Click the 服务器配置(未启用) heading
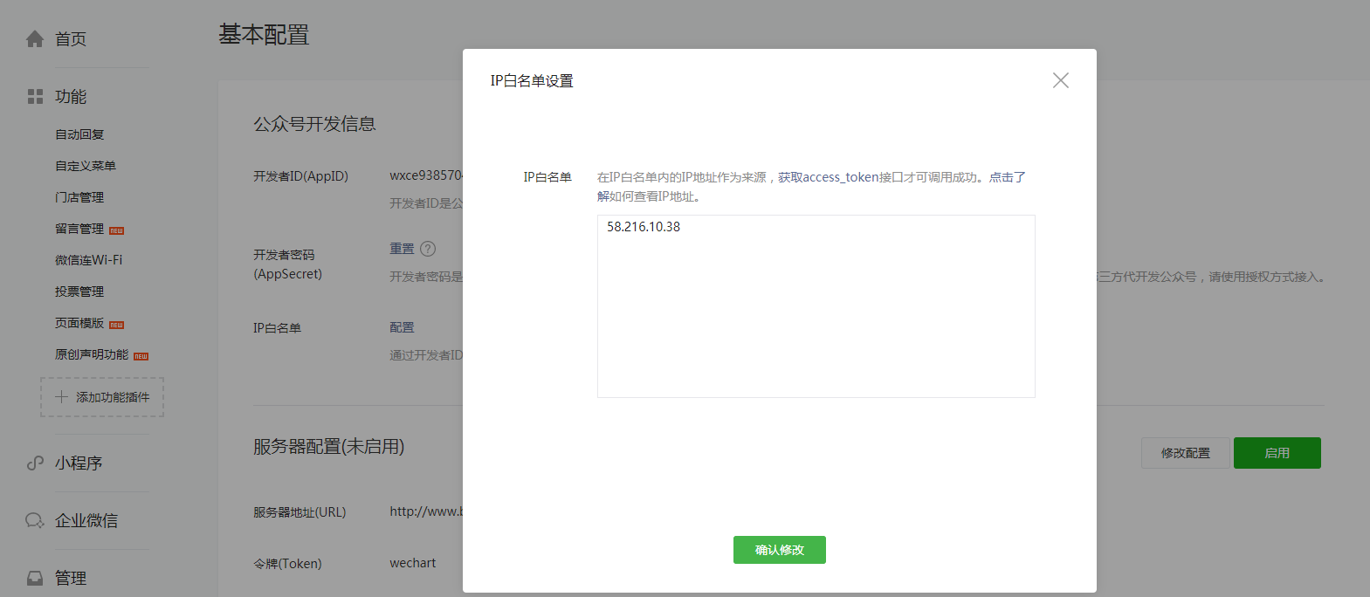The width and height of the screenshot is (1370, 597). click(x=329, y=446)
